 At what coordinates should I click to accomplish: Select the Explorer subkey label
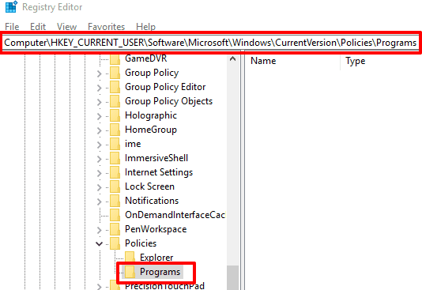156,258
